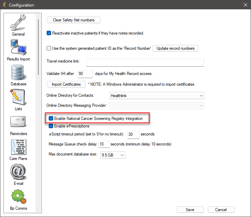
Task: Open the Reminders envelope icon
Action: [x=18, y=122]
